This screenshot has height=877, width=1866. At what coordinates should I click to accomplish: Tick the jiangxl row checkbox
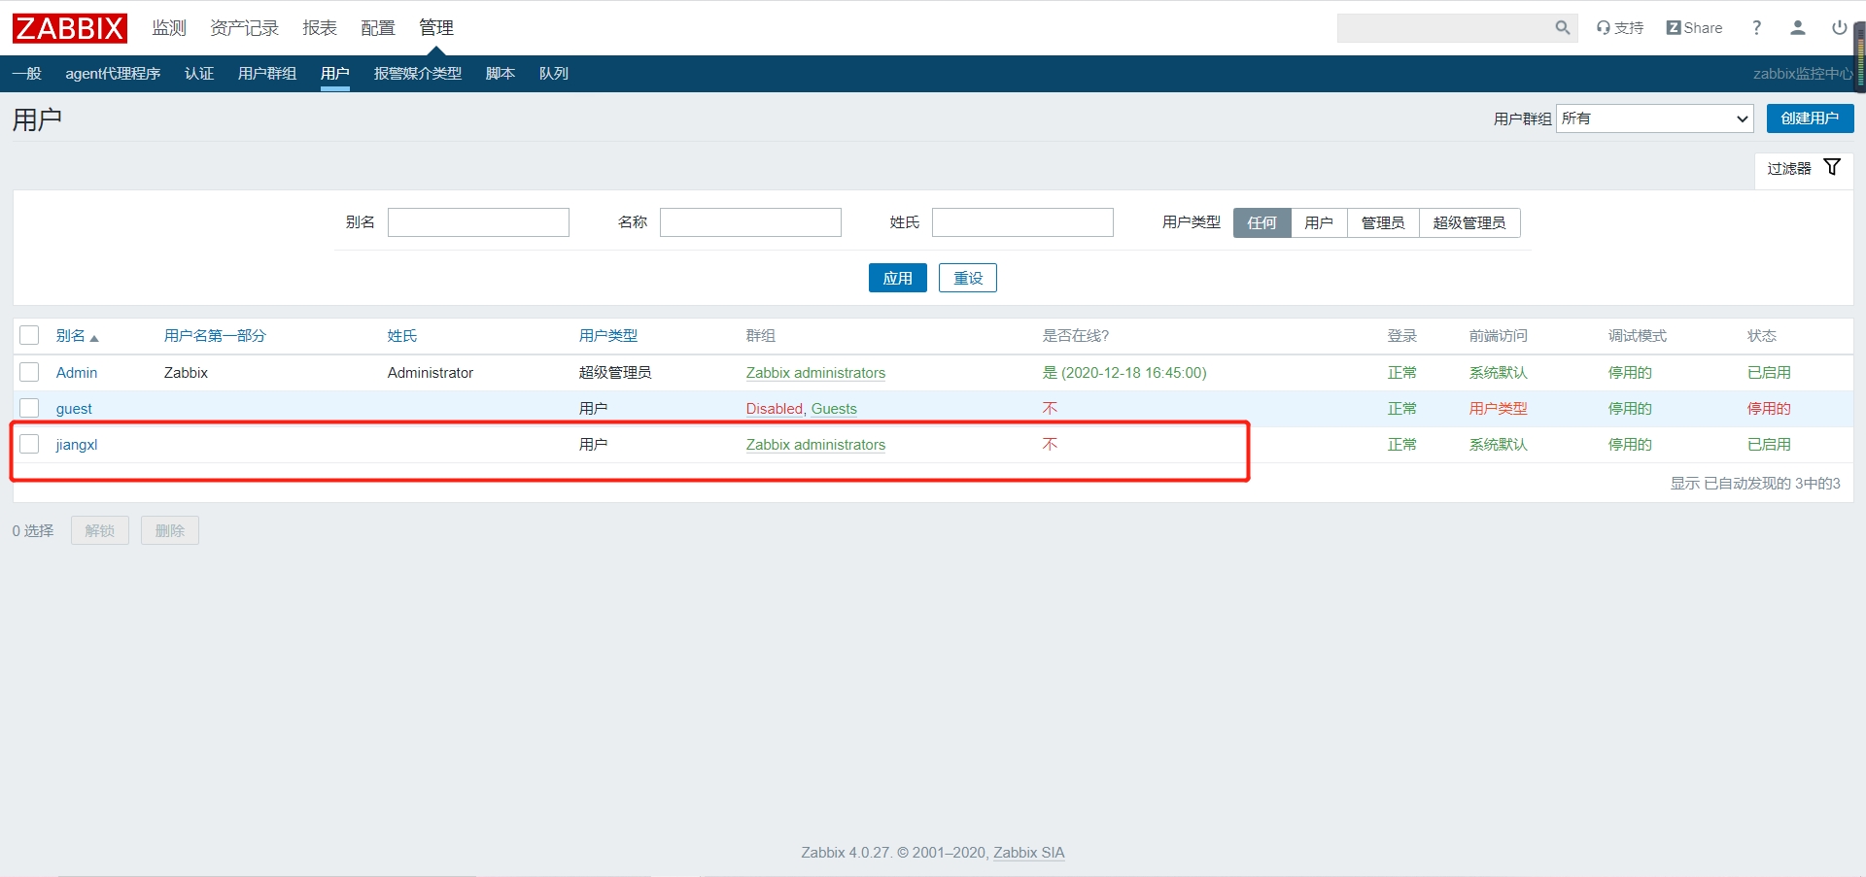(29, 444)
